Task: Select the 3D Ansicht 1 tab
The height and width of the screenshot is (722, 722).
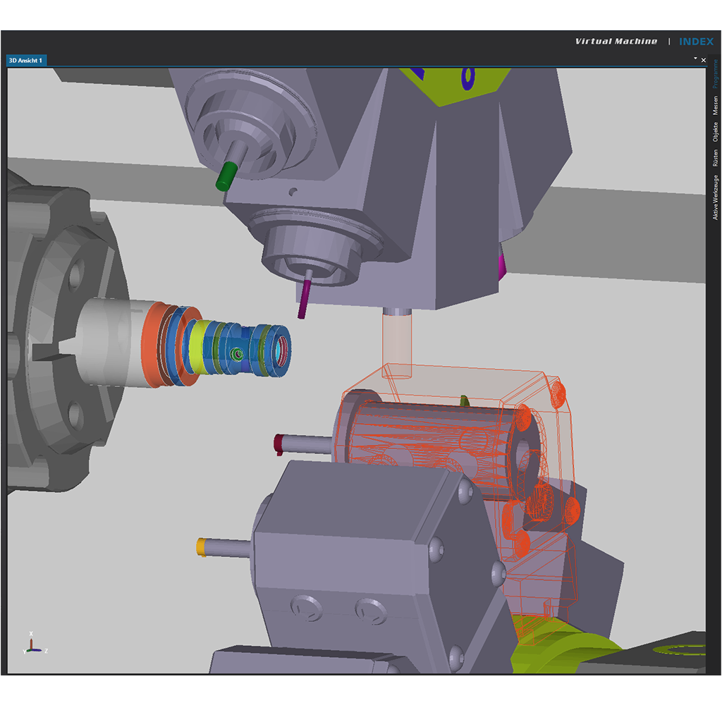Action: (x=26, y=61)
